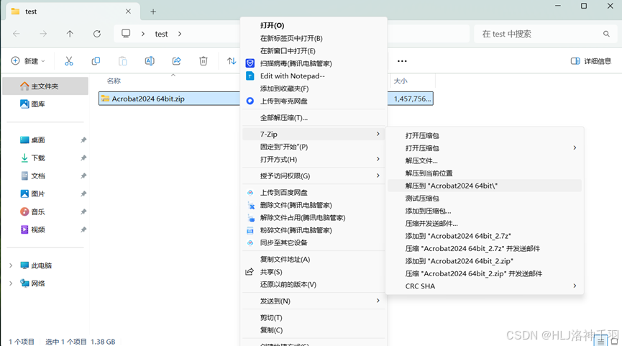Viewport: 622px width, 346px height.
Task: Choose 添加到压缩包... entry
Action: (485, 211)
